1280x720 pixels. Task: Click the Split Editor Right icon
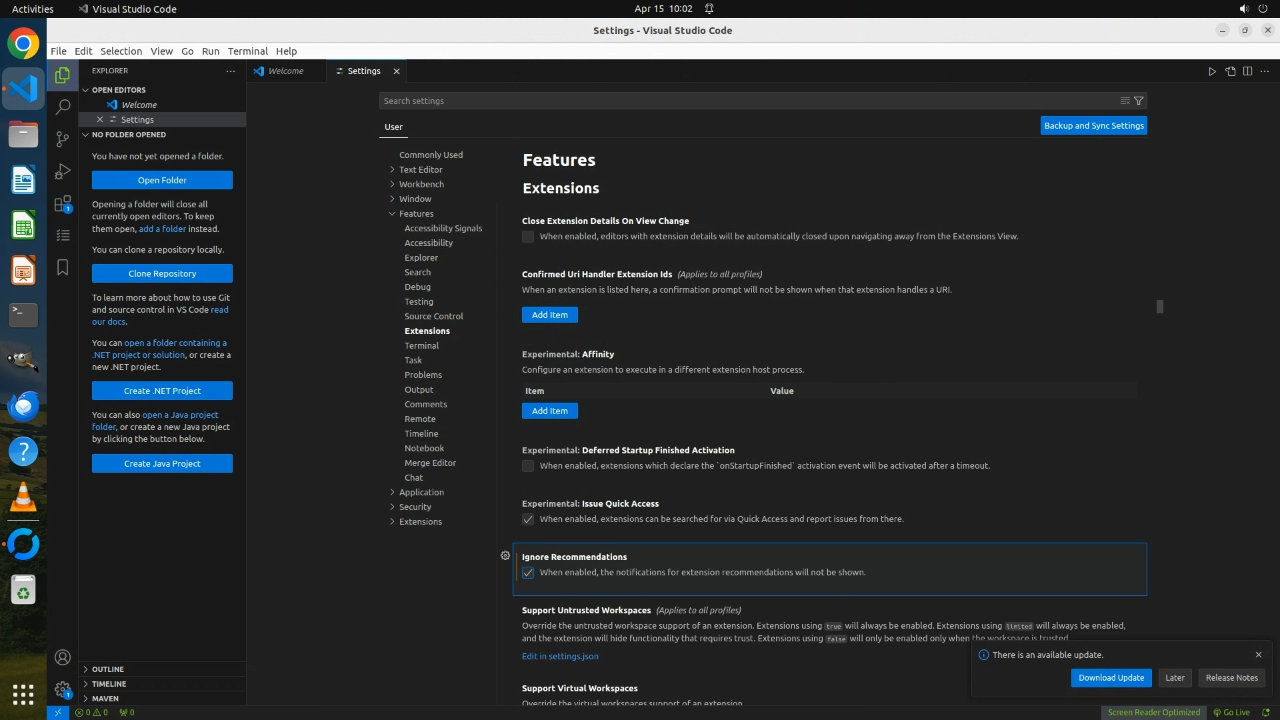[1247, 71]
